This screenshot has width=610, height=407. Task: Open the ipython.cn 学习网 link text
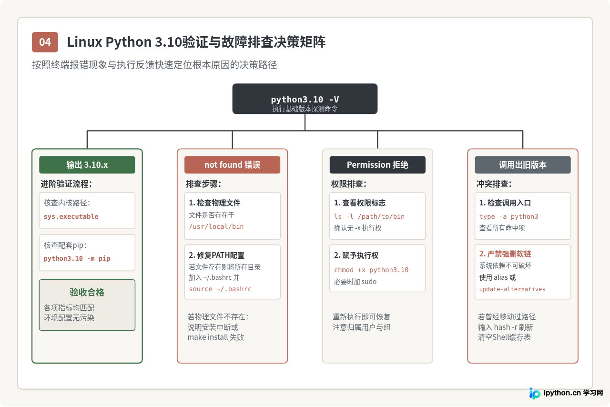point(574,393)
